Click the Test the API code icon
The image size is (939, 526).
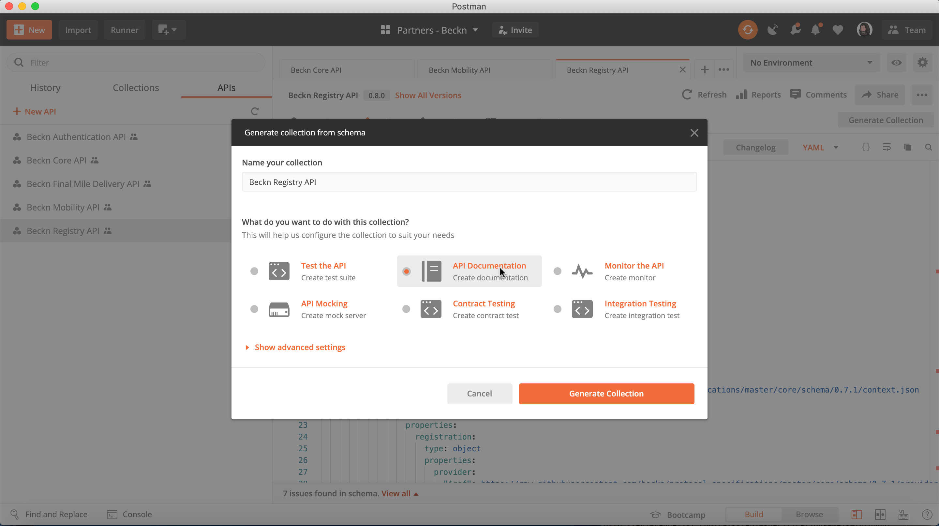[x=279, y=271]
